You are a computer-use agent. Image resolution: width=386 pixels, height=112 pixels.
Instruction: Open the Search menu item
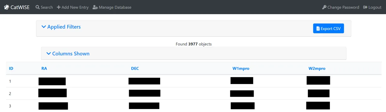click(x=44, y=7)
